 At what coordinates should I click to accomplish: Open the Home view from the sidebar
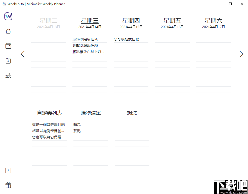[x=8, y=31]
